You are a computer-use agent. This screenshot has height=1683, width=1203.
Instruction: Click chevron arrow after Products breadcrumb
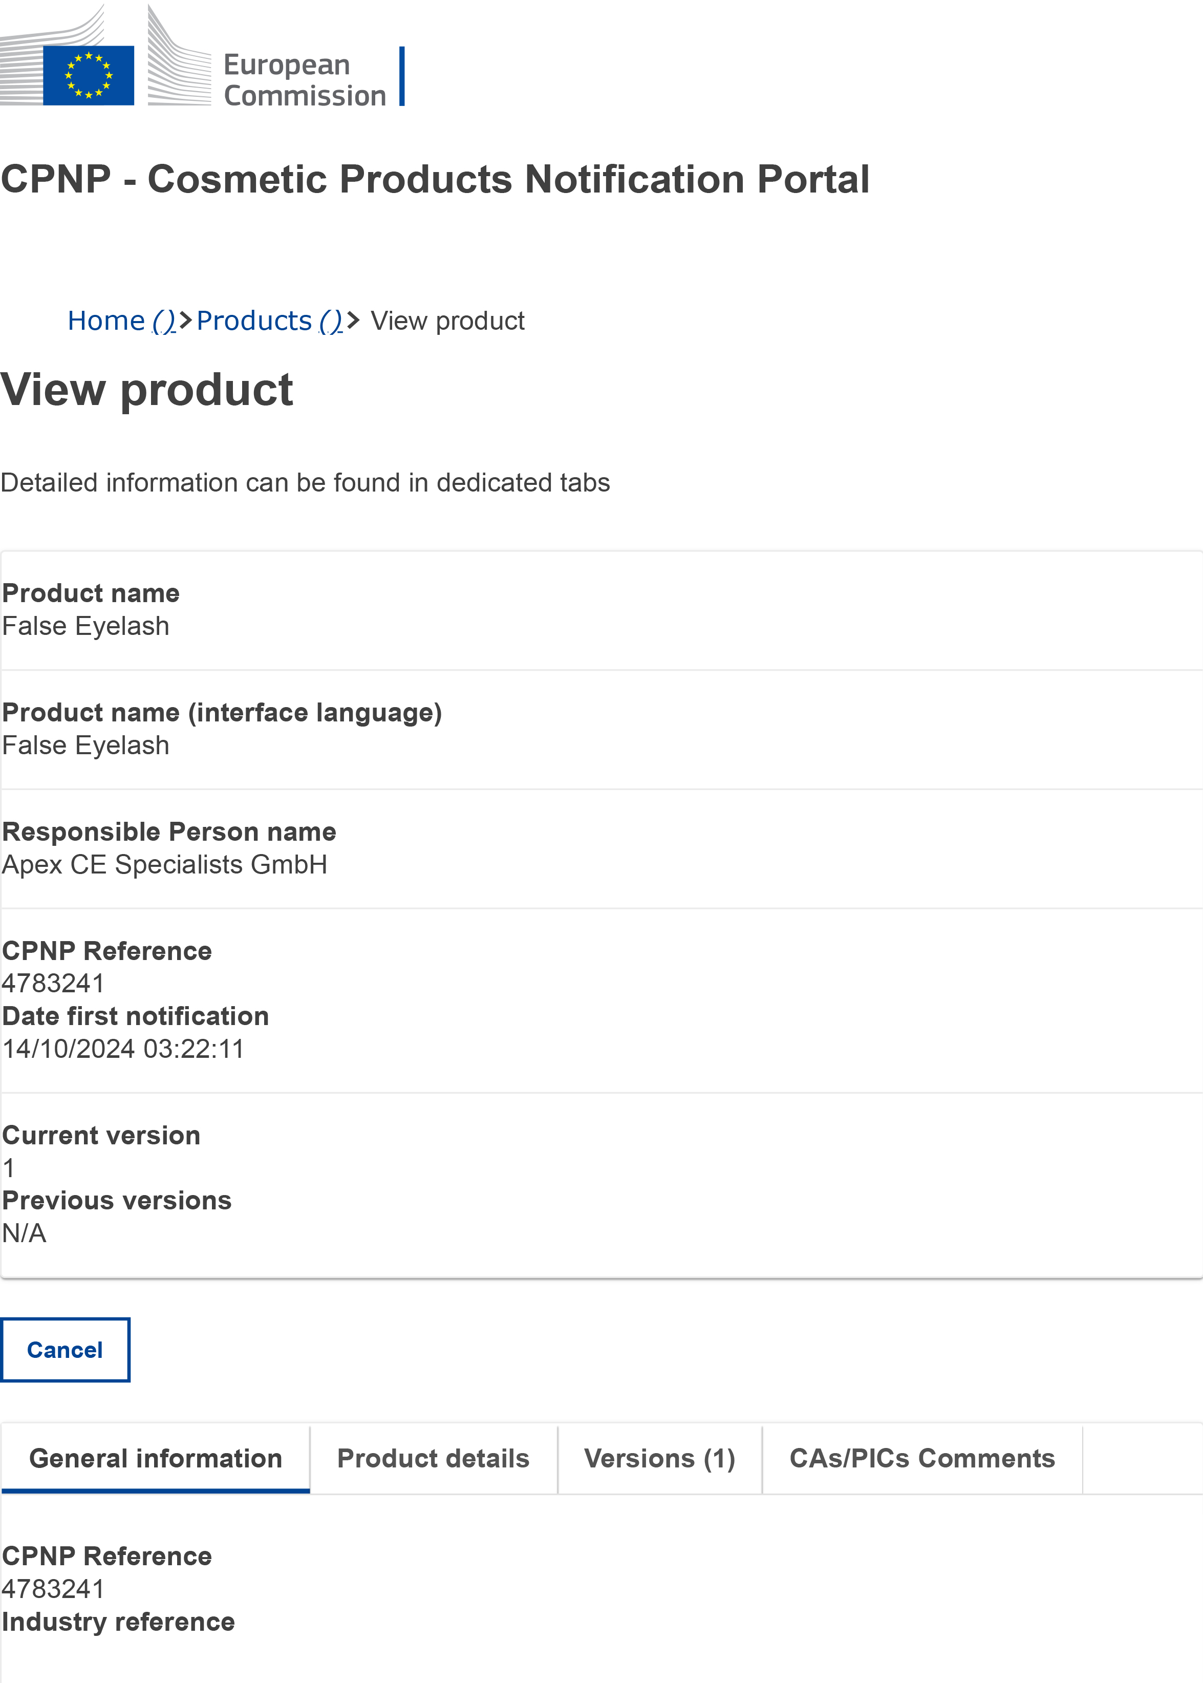tap(353, 321)
